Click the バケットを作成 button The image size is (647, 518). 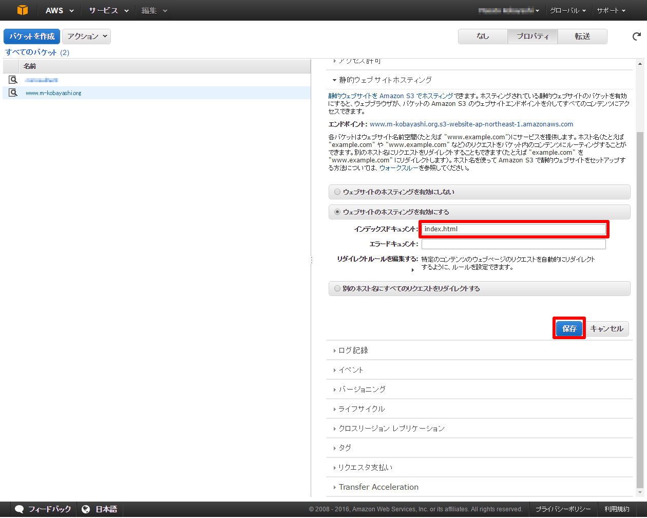click(32, 36)
